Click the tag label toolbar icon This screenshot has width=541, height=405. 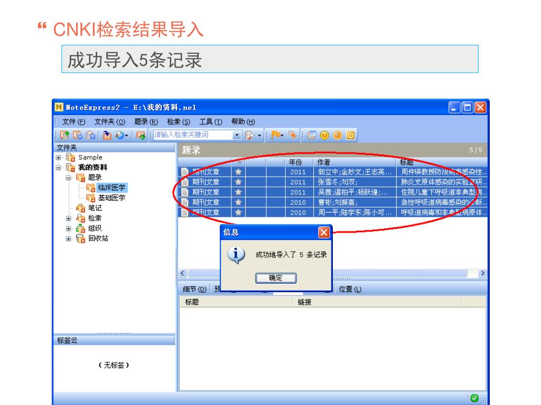pyautogui.click(x=293, y=136)
